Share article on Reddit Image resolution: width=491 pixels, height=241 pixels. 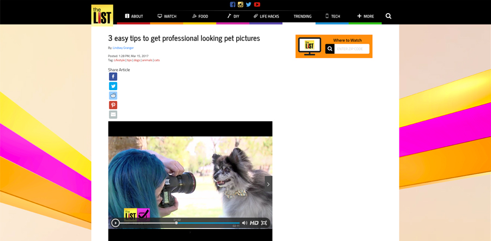113,96
